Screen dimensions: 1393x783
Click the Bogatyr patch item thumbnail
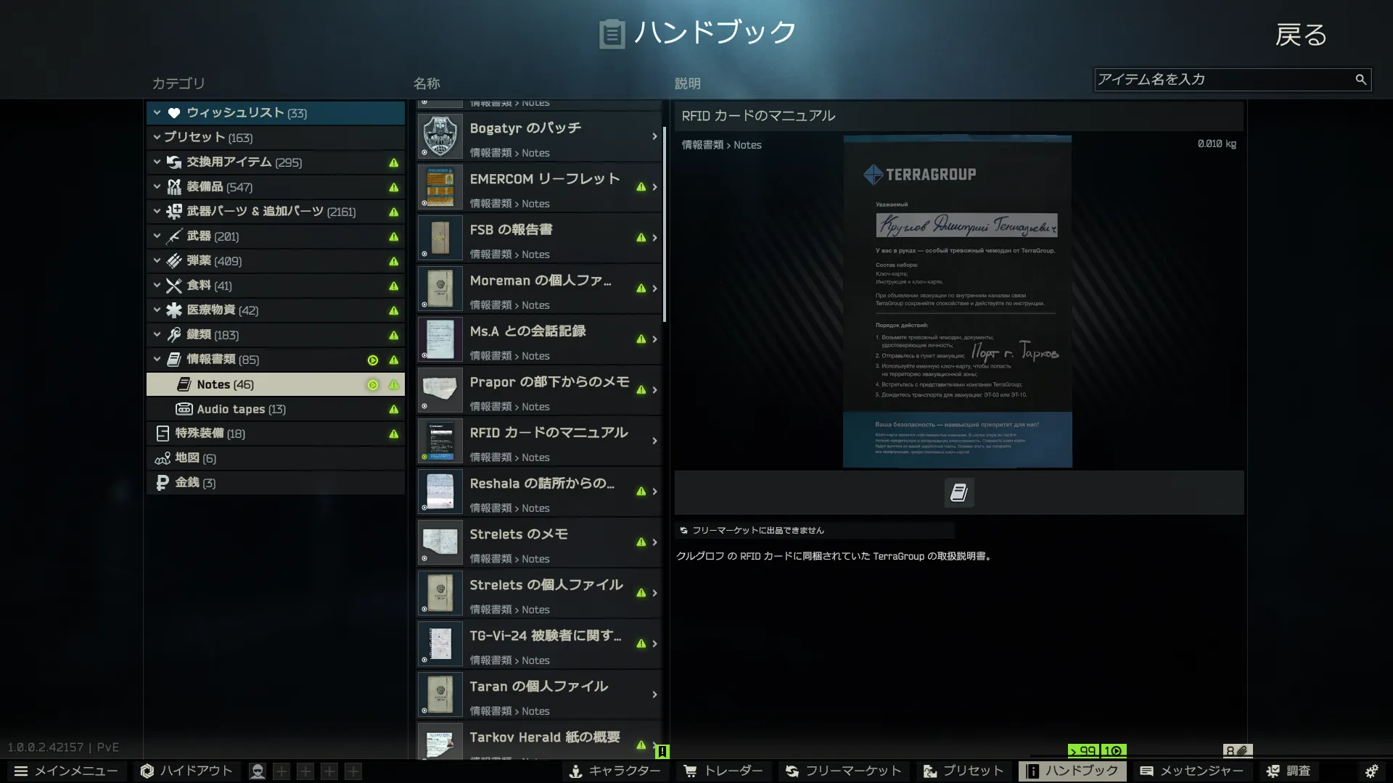440,136
